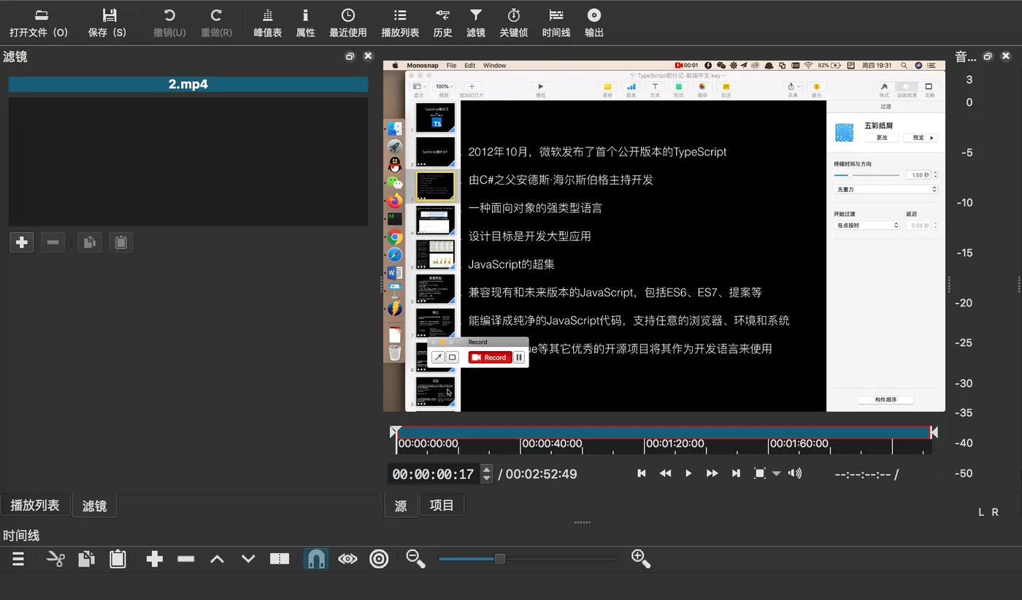Switch to the 播放列表 bottom tab
The height and width of the screenshot is (600, 1022).
coord(35,505)
